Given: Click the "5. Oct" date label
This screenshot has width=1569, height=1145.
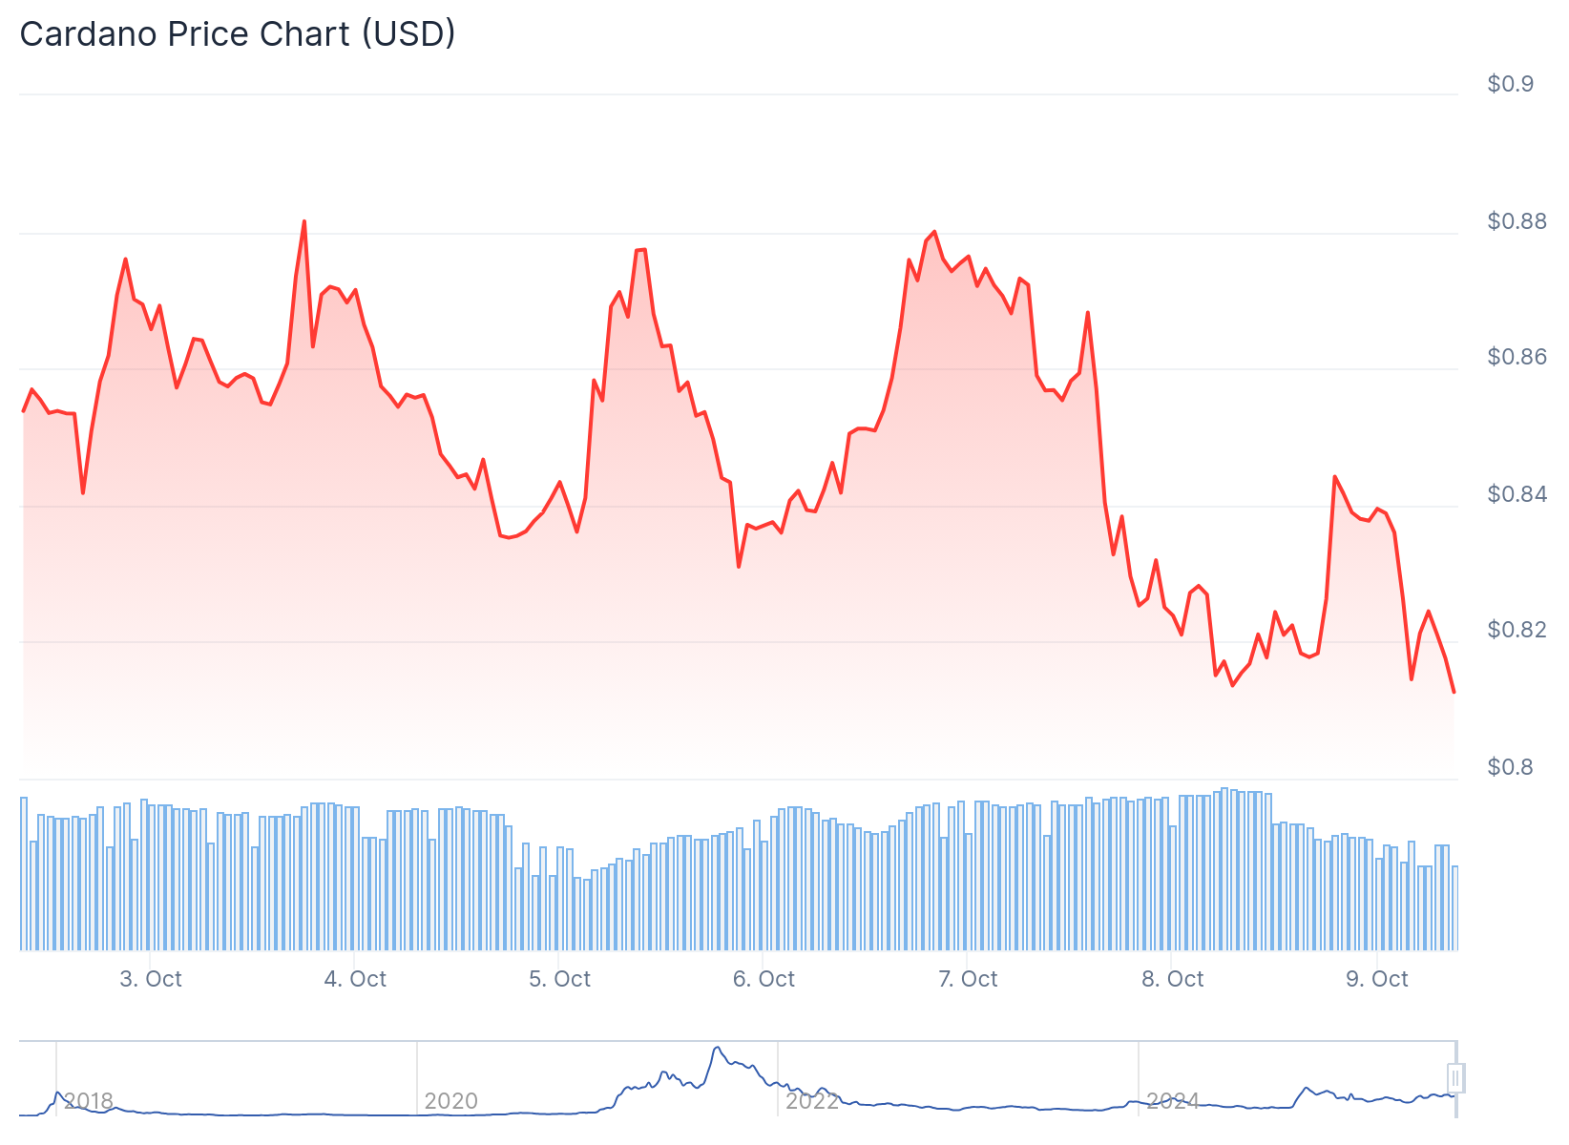Looking at the screenshot, I should 559,979.
